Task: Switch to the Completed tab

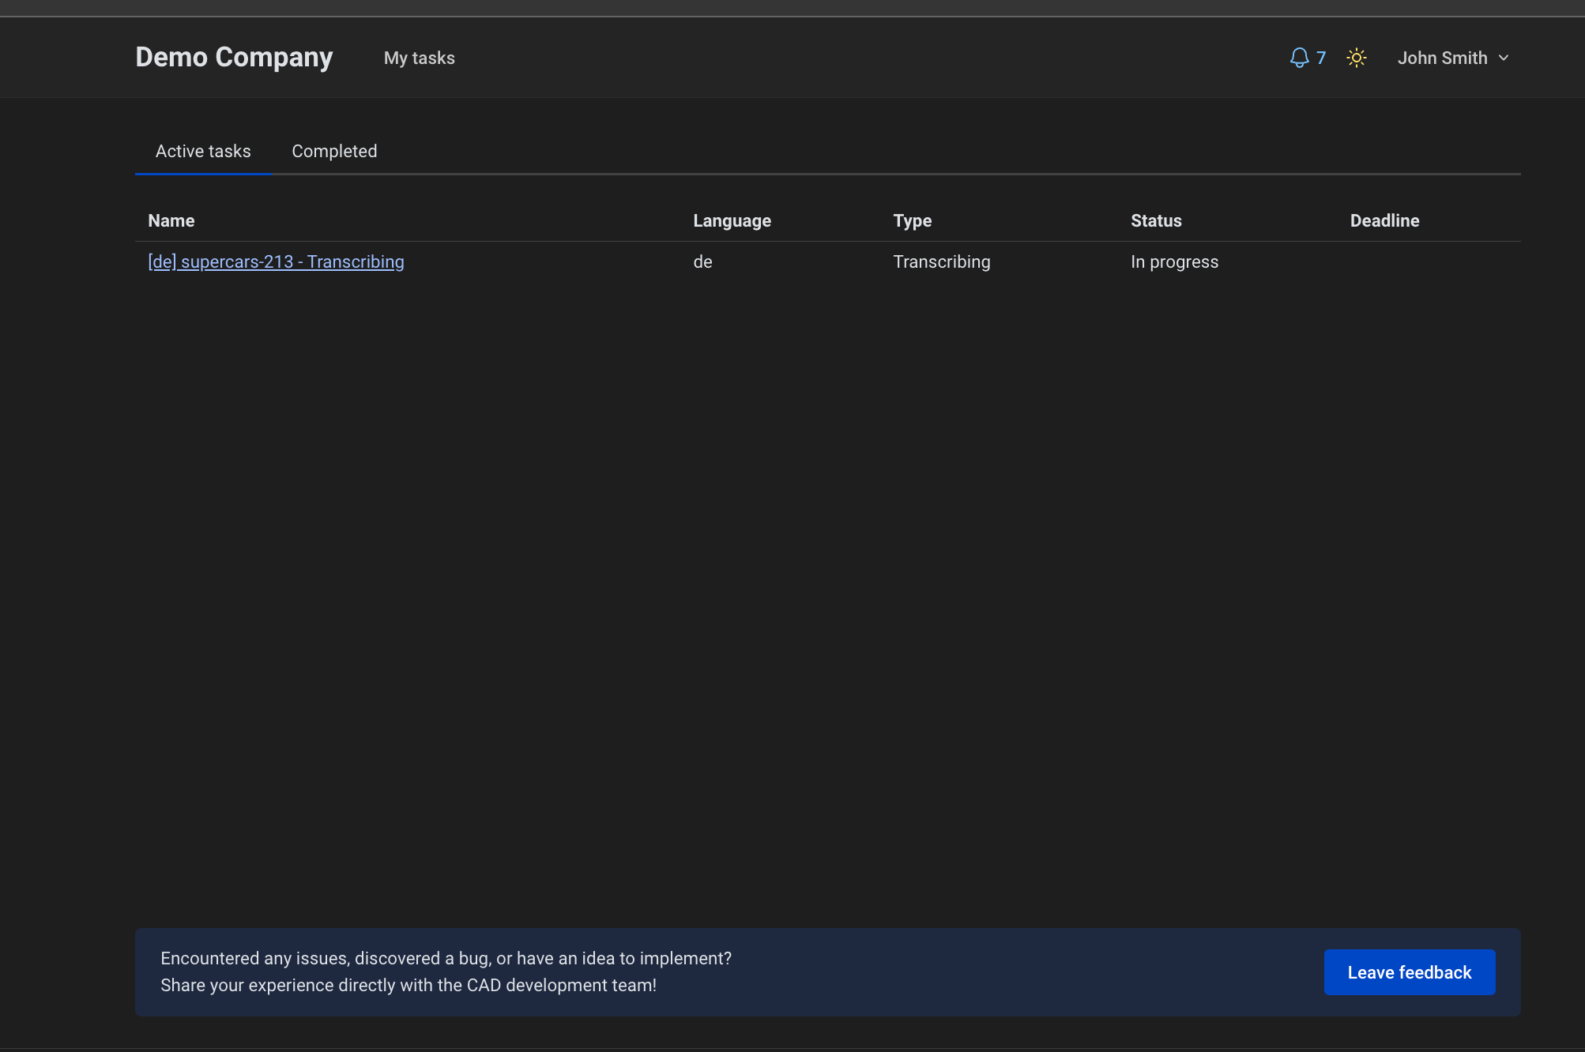Action: 334,151
